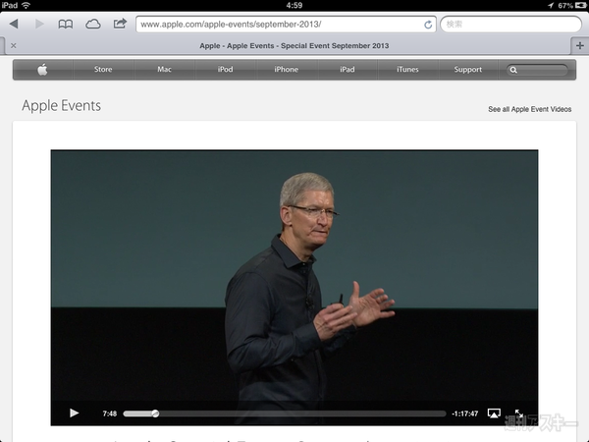Tap the Safari back arrow

(14, 24)
